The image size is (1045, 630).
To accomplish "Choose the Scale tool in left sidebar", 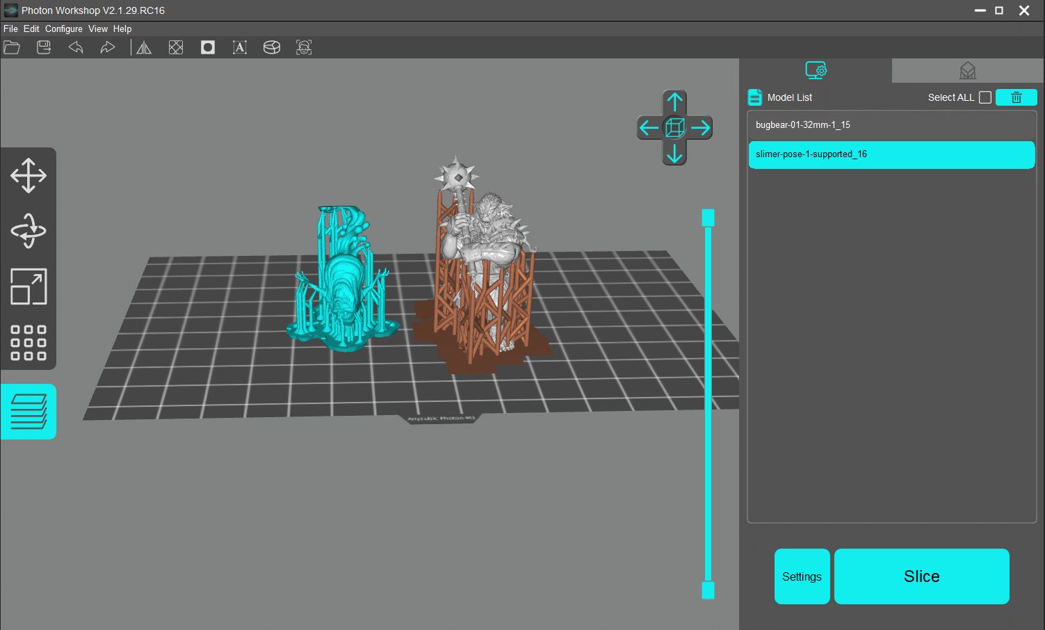I will point(29,286).
